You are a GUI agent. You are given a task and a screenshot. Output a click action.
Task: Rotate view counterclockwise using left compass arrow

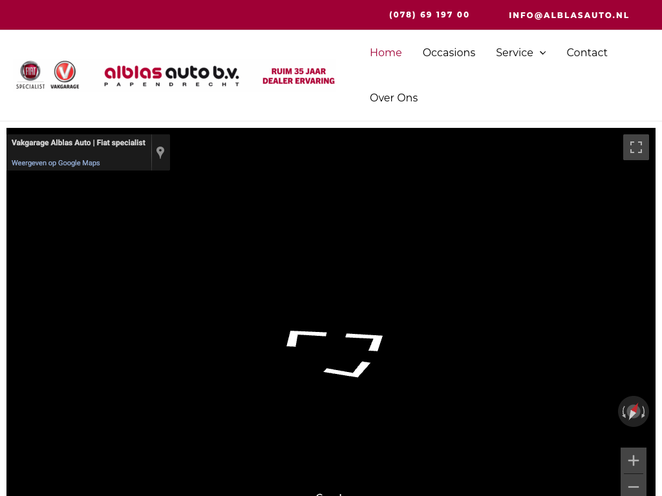click(x=624, y=412)
